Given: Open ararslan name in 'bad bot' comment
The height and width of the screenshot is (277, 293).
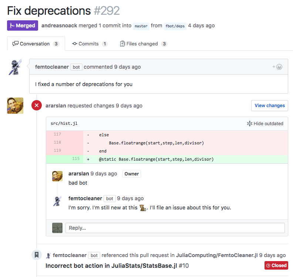Looking at the screenshot, I should click(x=79, y=174).
